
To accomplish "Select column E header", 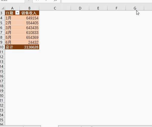I will 98,8.
